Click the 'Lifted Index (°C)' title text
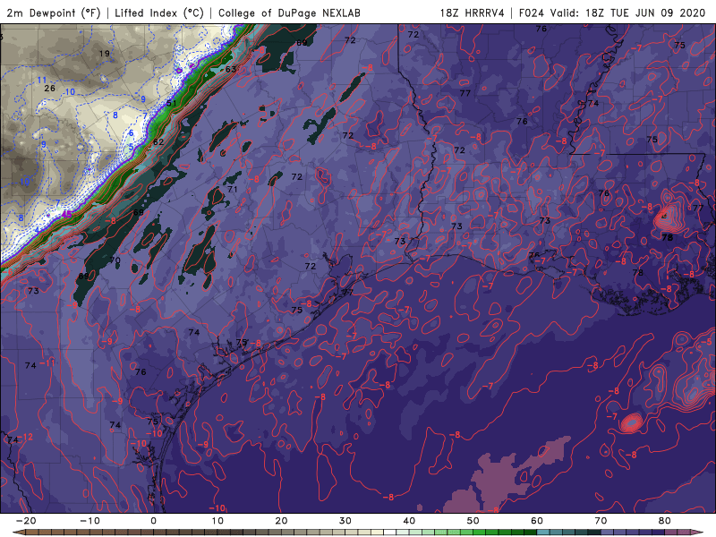The width and height of the screenshot is (716, 537). (159, 13)
